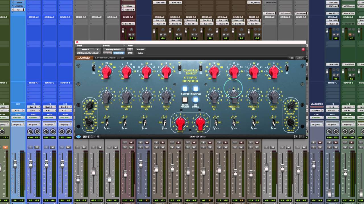Click the dollar sign icon in UAD toolbar
The height and width of the screenshot is (204, 364).
pos(297,137)
